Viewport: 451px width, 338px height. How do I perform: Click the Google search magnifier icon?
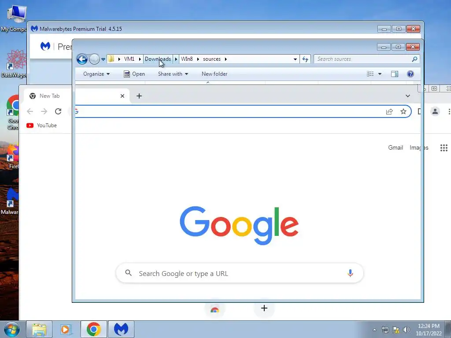pyautogui.click(x=129, y=273)
